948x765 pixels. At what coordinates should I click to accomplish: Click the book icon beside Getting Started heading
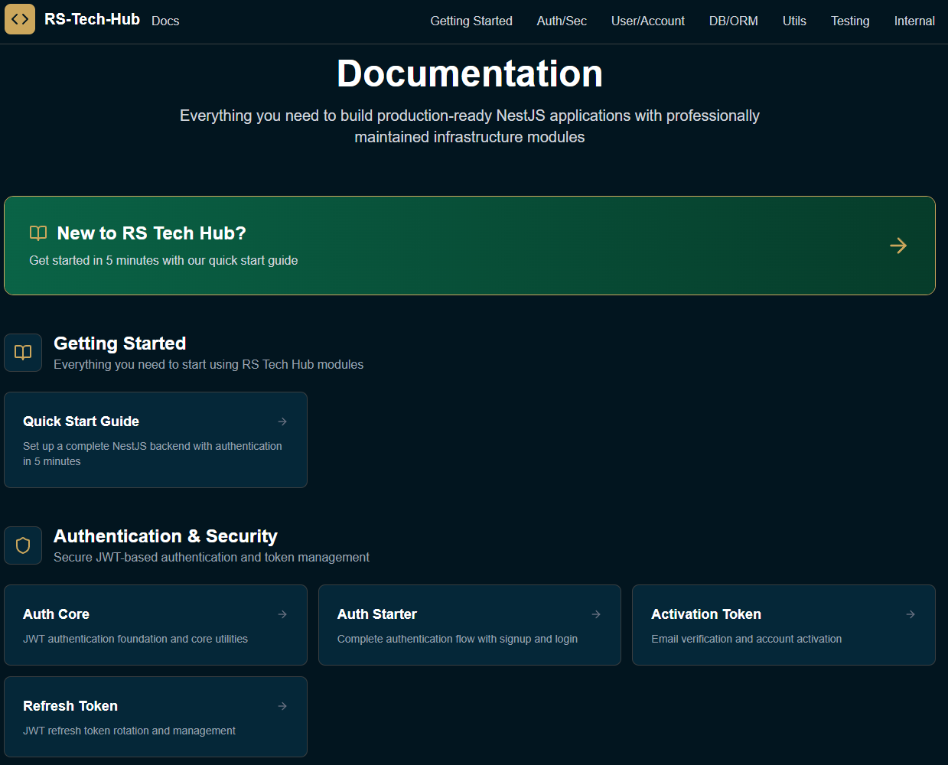[x=22, y=353]
